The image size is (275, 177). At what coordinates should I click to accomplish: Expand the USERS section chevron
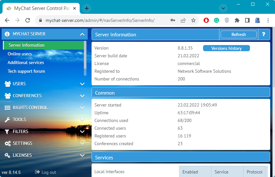(82, 84)
